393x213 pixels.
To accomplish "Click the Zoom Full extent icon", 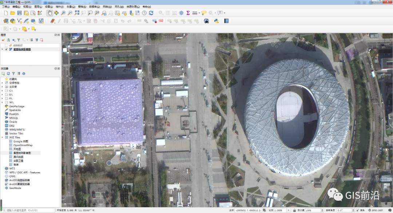I will pyautogui.click(x=77, y=13).
